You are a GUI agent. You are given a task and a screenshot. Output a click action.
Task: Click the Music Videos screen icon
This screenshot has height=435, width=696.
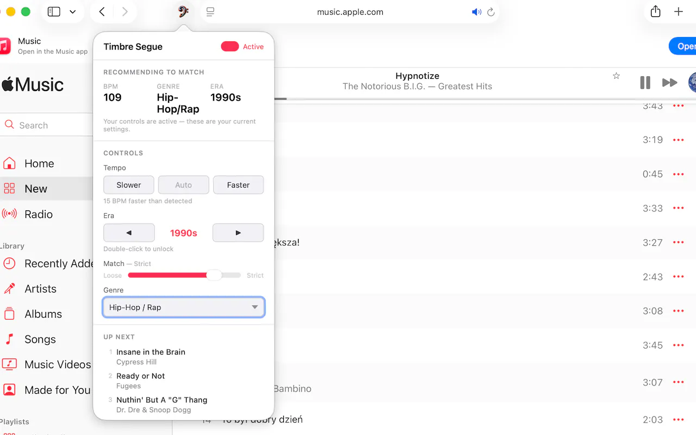pyautogui.click(x=9, y=364)
